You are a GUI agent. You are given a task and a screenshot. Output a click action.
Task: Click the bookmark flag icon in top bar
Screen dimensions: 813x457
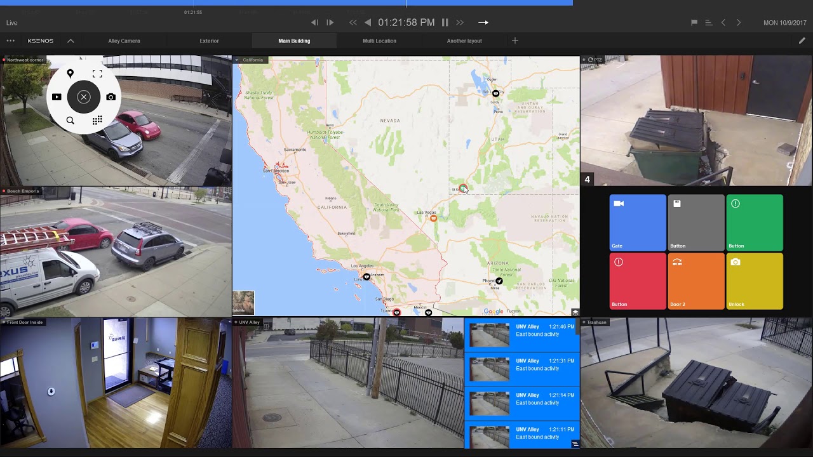pyautogui.click(x=694, y=23)
